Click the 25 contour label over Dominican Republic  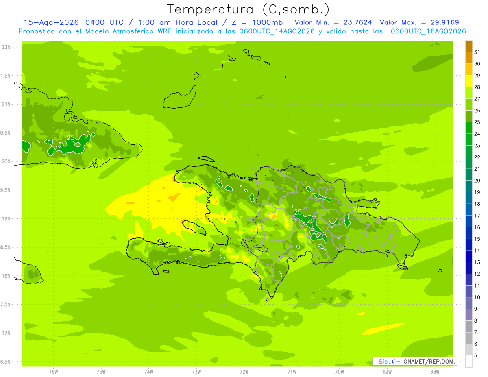tap(298, 212)
